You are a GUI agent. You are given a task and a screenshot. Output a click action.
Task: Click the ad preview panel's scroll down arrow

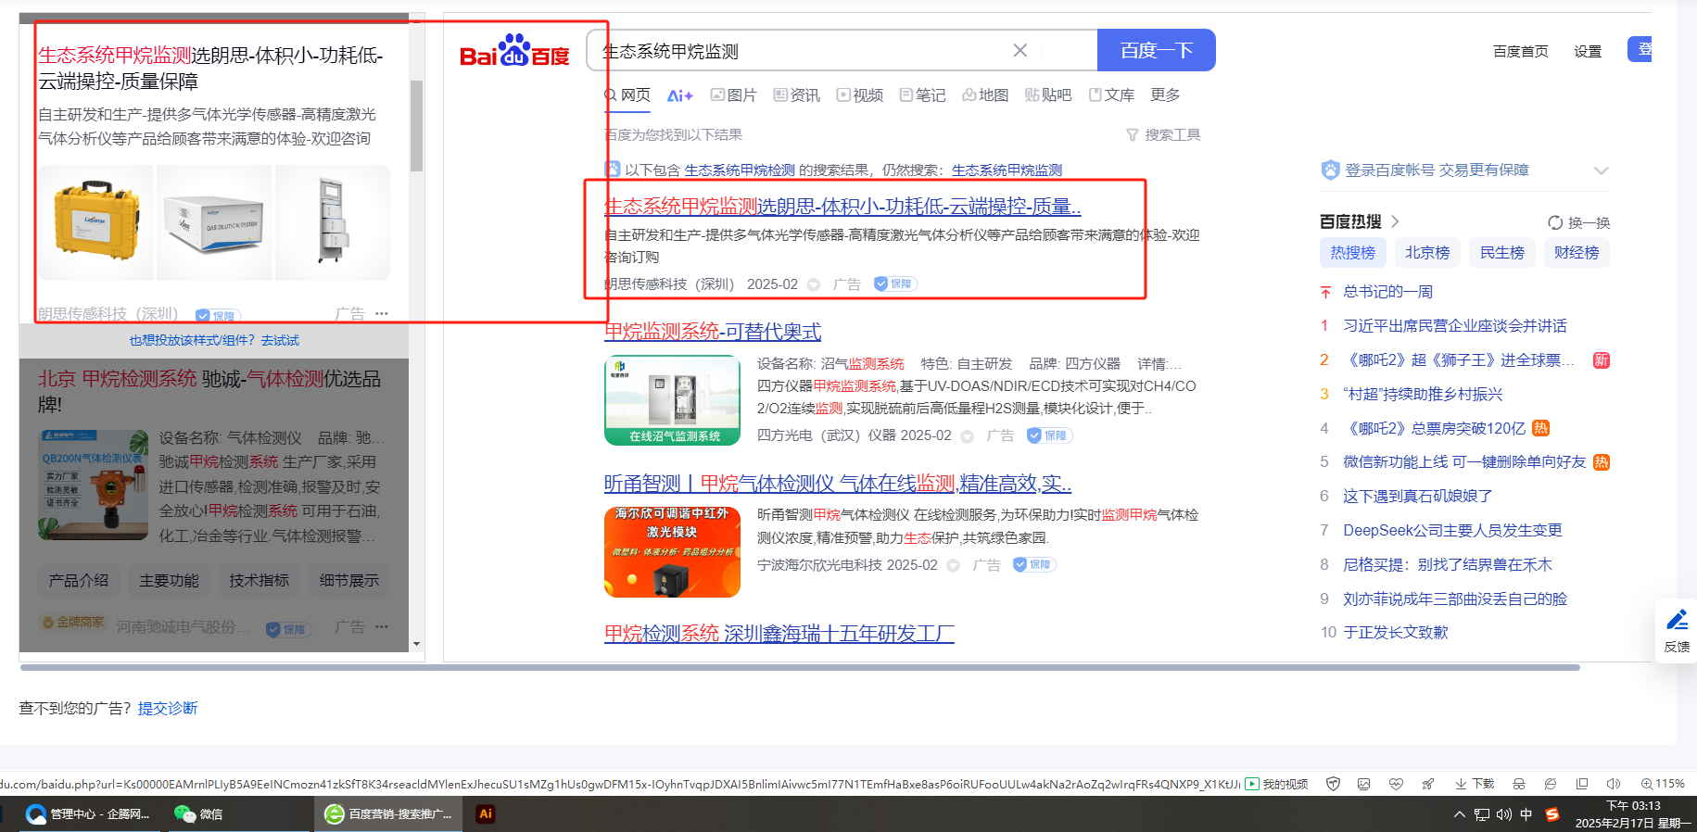[x=416, y=643]
